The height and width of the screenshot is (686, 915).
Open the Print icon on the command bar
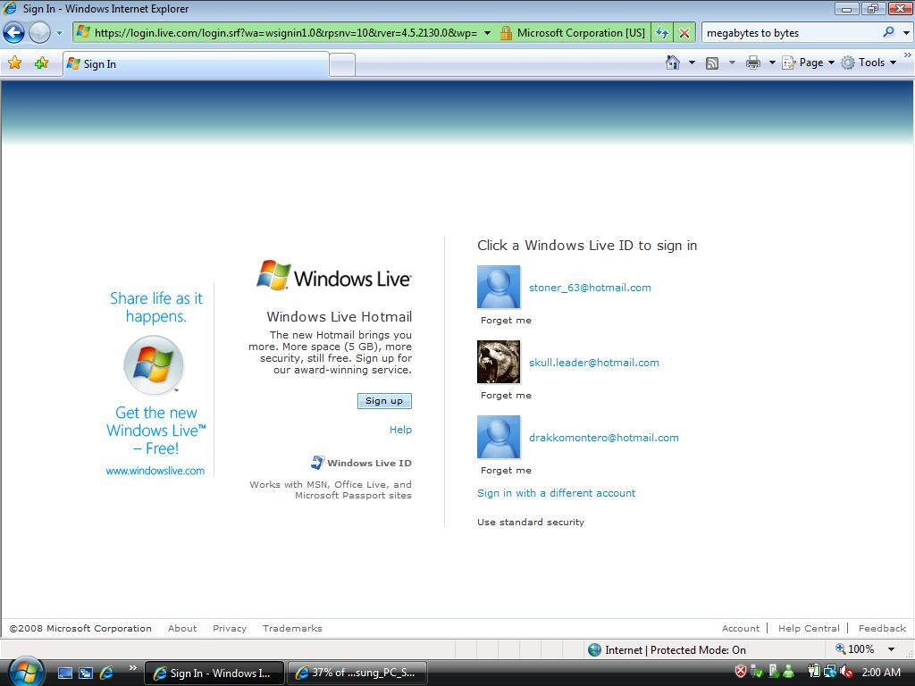click(x=753, y=63)
